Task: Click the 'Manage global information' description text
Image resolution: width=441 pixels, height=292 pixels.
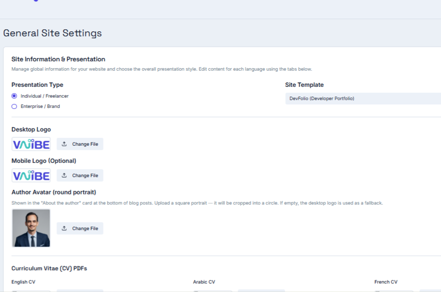Action: pos(162,69)
